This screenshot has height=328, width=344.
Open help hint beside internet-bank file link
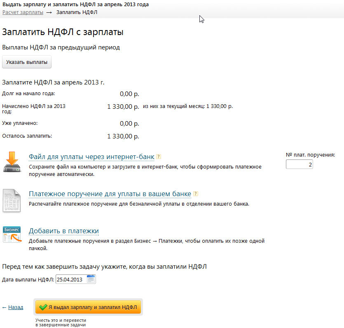pos(159,157)
